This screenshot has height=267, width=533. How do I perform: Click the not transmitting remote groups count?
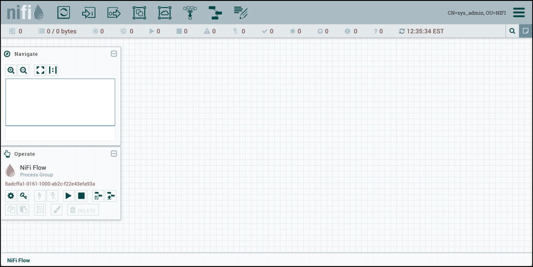127,31
